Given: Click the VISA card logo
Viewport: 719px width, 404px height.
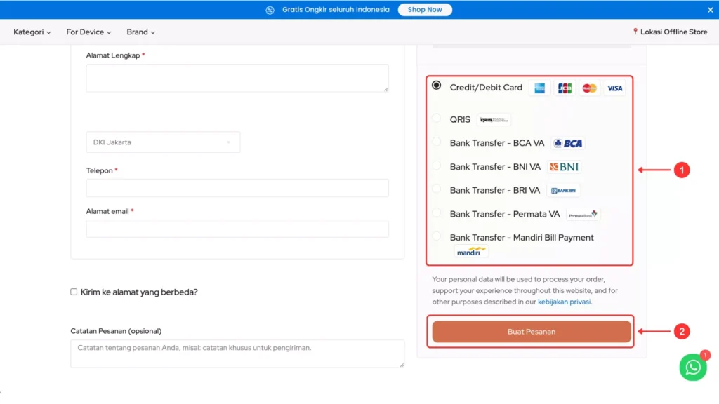Looking at the screenshot, I should tap(614, 88).
